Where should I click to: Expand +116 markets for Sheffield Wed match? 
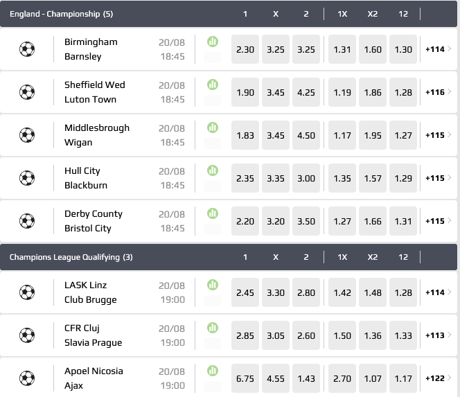(438, 92)
